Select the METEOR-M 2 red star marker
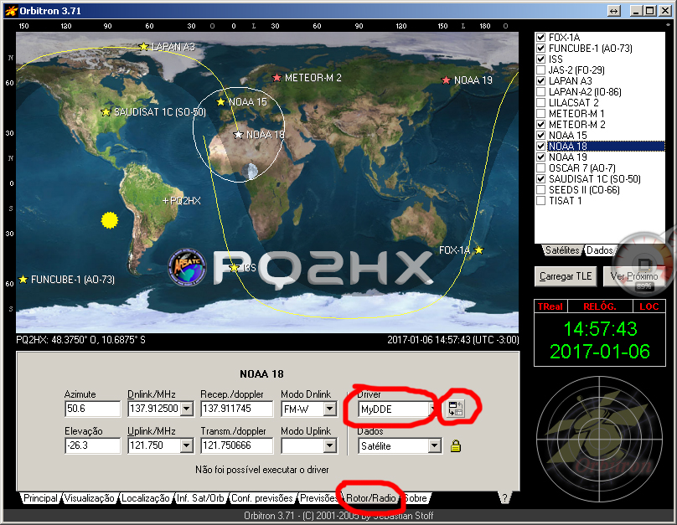 pos(276,78)
